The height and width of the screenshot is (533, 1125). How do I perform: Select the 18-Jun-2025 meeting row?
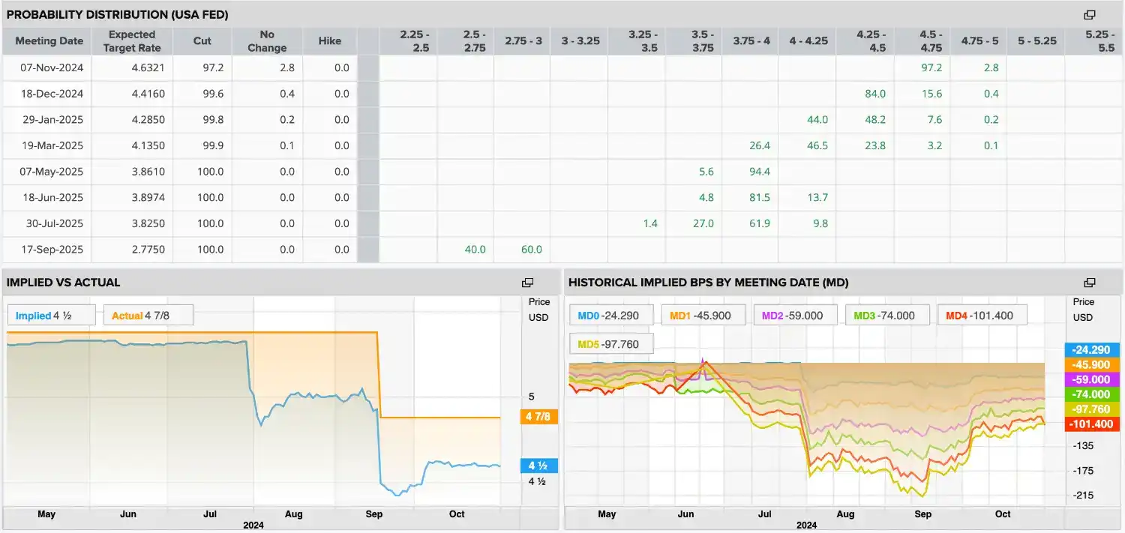562,198
